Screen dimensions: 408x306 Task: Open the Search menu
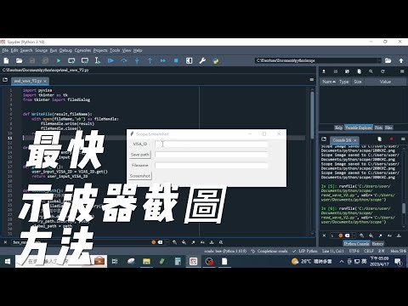26,50
